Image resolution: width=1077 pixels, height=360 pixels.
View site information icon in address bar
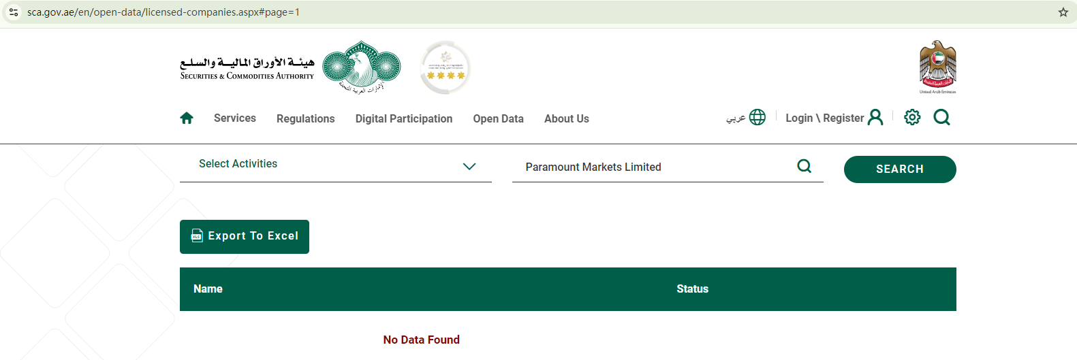click(x=14, y=12)
